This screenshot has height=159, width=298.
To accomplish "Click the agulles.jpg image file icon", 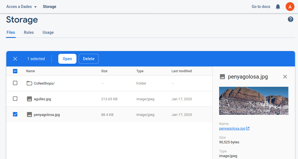I will [x=29, y=99].
